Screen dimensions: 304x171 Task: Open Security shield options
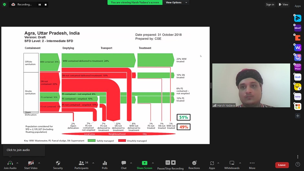tap(58, 165)
